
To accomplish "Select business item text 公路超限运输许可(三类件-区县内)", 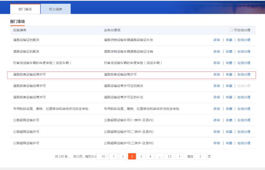I will (129, 143).
